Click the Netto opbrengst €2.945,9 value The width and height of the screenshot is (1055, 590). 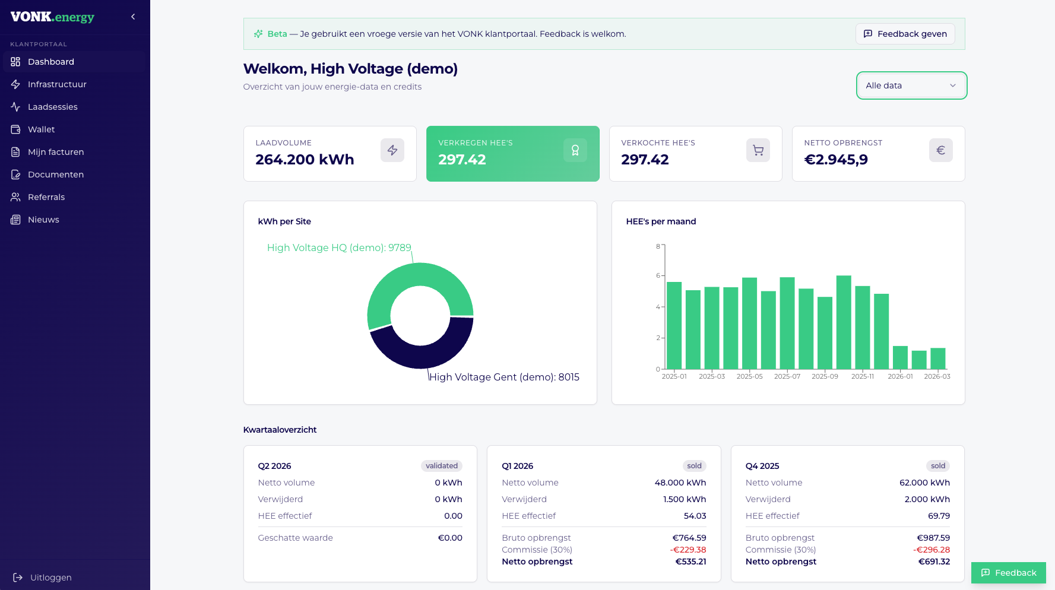[836, 160]
